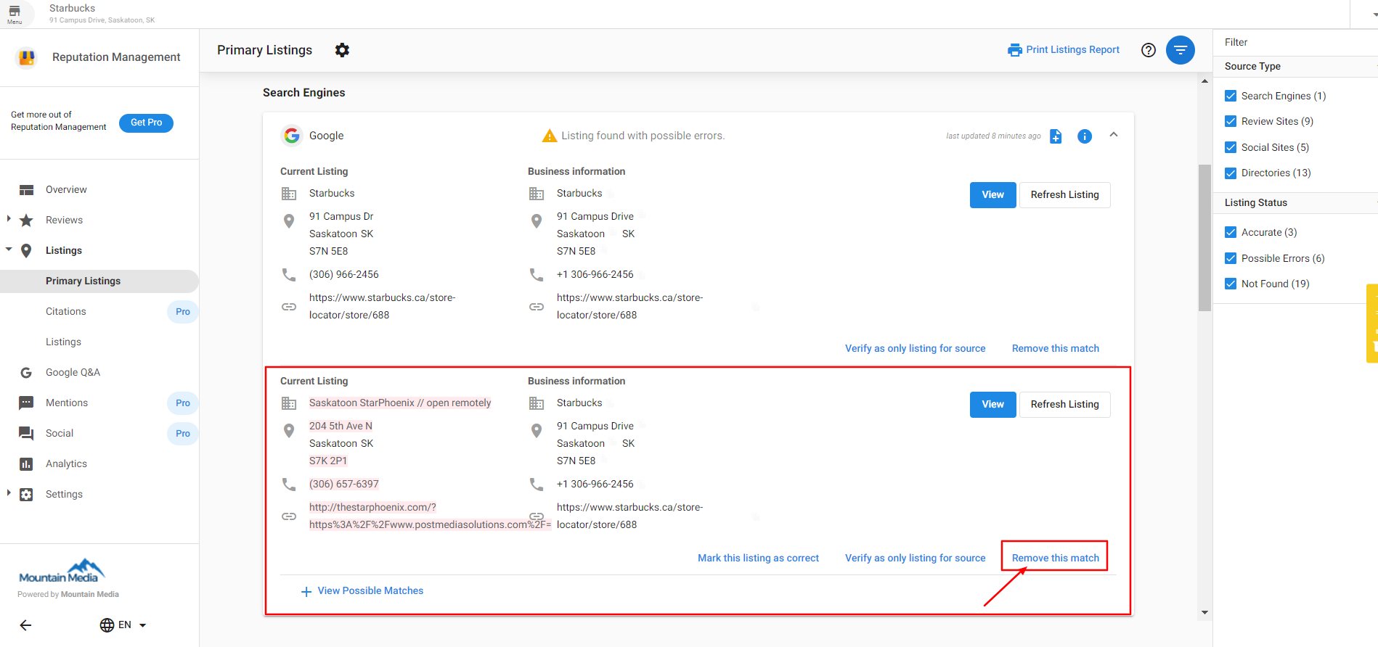This screenshot has width=1378, height=647.
Task: Click the Google logo icon in listing card
Action: [292, 136]
